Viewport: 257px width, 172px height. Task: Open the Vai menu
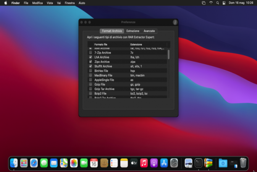click(59, 3)
